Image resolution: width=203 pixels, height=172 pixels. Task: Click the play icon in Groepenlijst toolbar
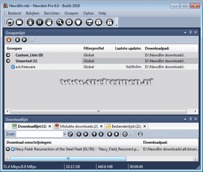24,40
